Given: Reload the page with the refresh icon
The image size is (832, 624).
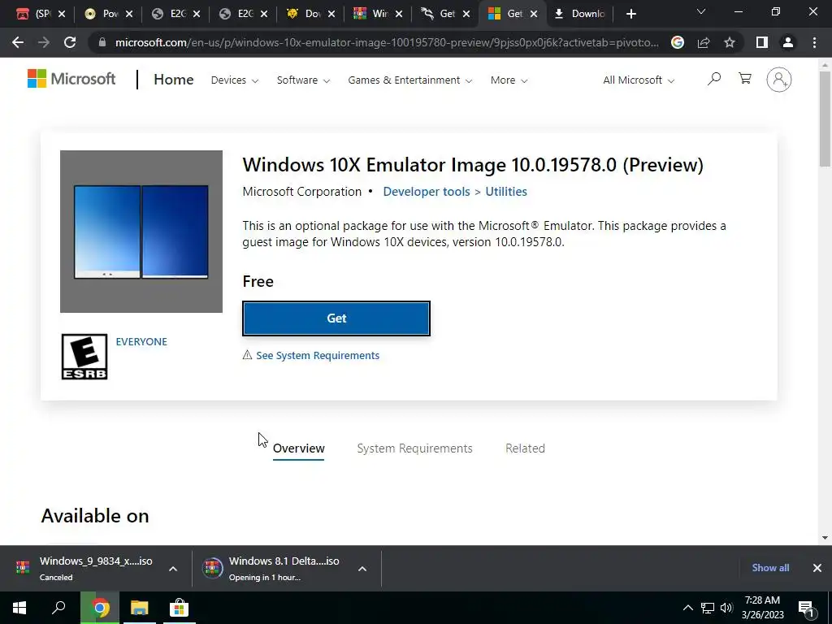Looking at the screenshot, I should point(70,42).
